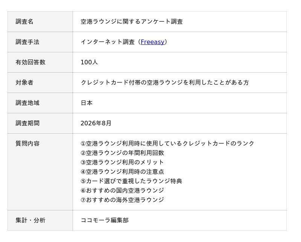This screenshot has height=242, width=301.
Task: Click question ⑦ おすすめの海外空港ラウンジ
Action: pyautogui.click(x=122, y=200)
